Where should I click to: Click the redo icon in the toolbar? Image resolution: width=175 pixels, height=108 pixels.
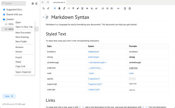coord(48,8)
